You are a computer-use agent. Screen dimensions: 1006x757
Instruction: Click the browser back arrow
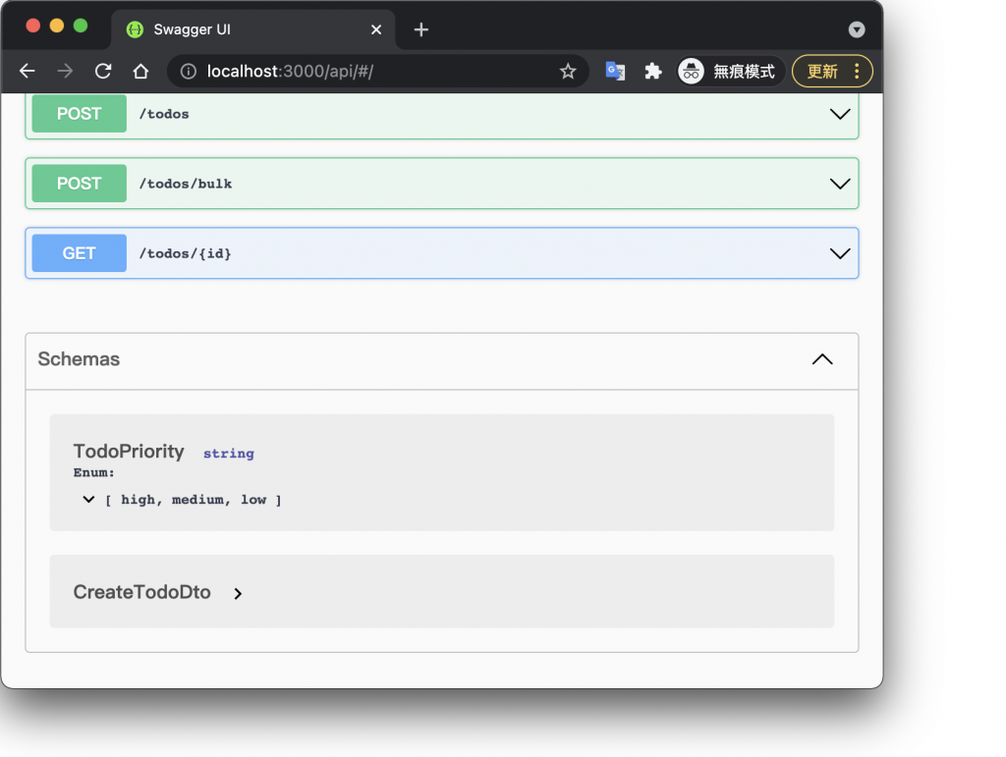tap(28, 71)
